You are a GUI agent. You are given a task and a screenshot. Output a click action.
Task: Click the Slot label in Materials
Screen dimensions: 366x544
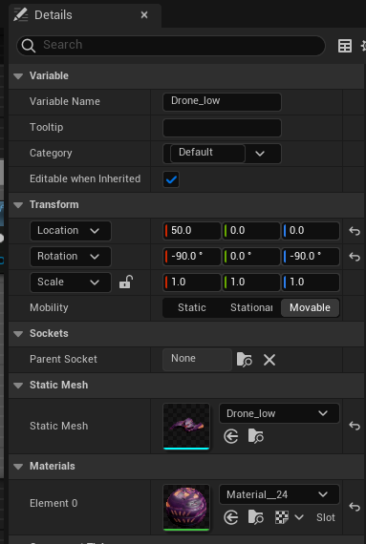pyautogui.click(x=325, y=517)
